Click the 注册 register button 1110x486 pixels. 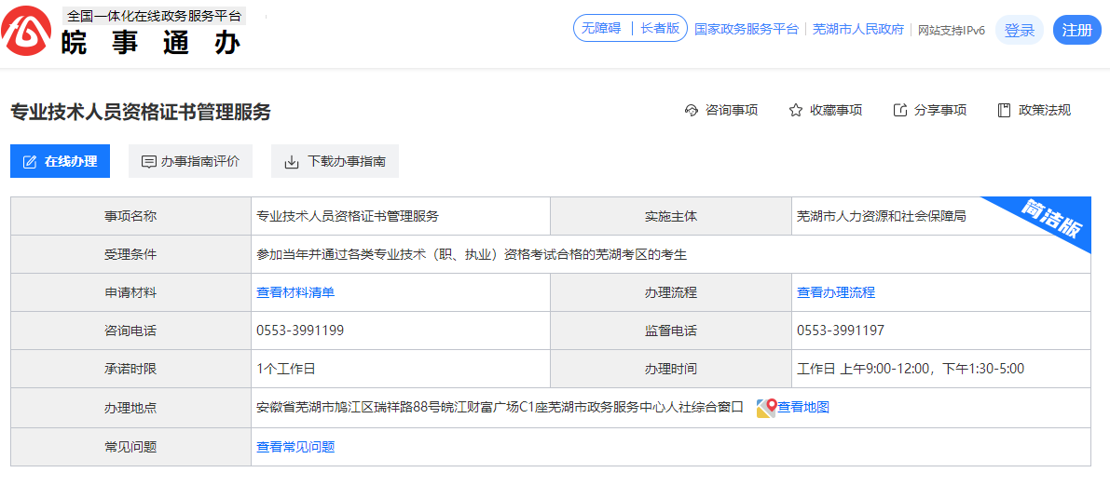tap(1076, 30)
